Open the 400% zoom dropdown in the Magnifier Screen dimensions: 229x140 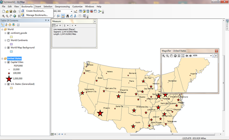[211, 56]
